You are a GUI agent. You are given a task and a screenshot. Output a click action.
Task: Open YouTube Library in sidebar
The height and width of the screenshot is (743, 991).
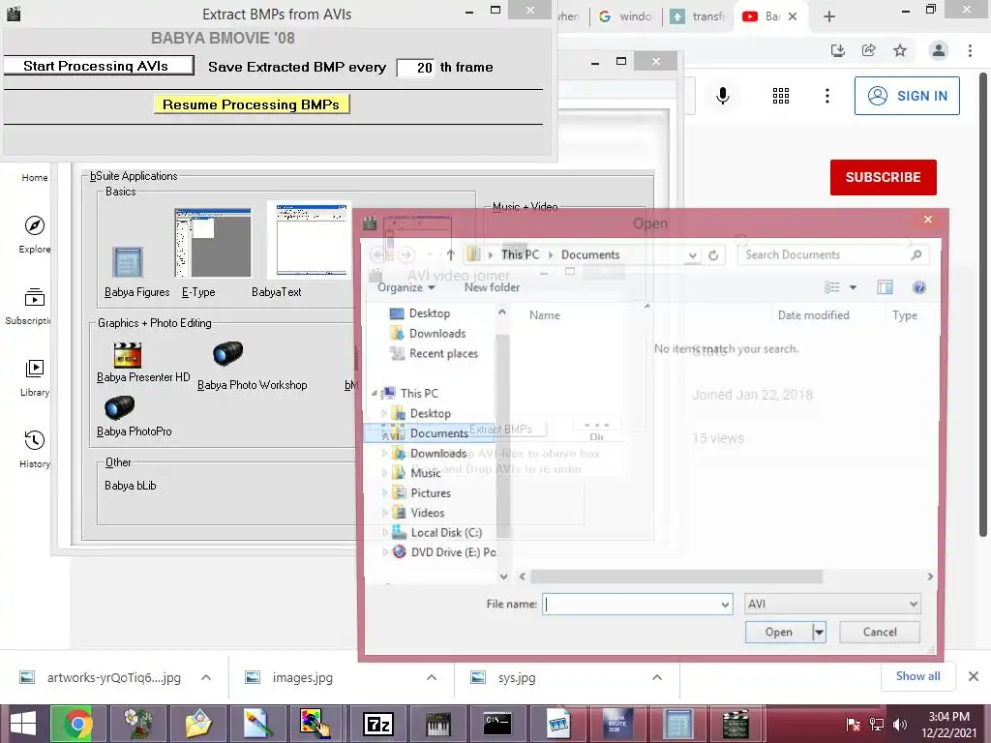click(x=35, y=378)
